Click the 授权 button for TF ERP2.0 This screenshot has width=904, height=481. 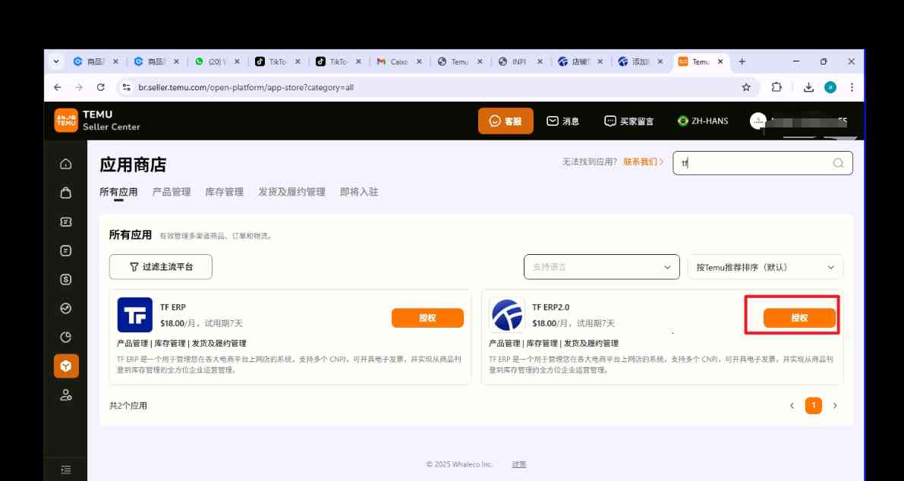[x=792, y=318]
